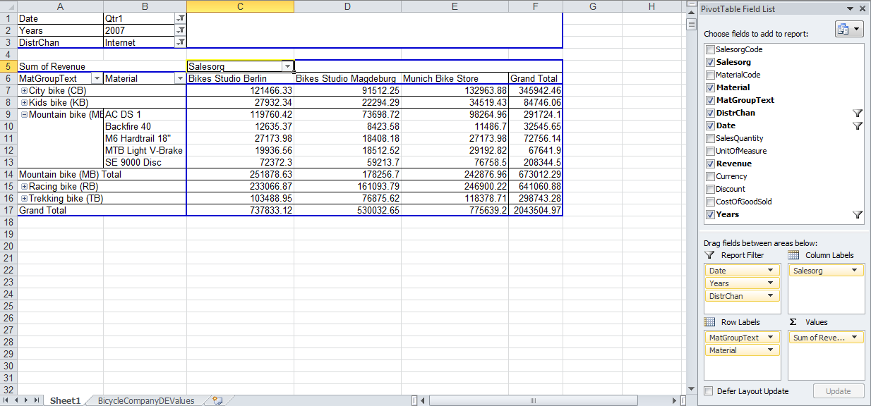
Task: Select the 'SE 9000 Disc' material cell
Action: 145,162
